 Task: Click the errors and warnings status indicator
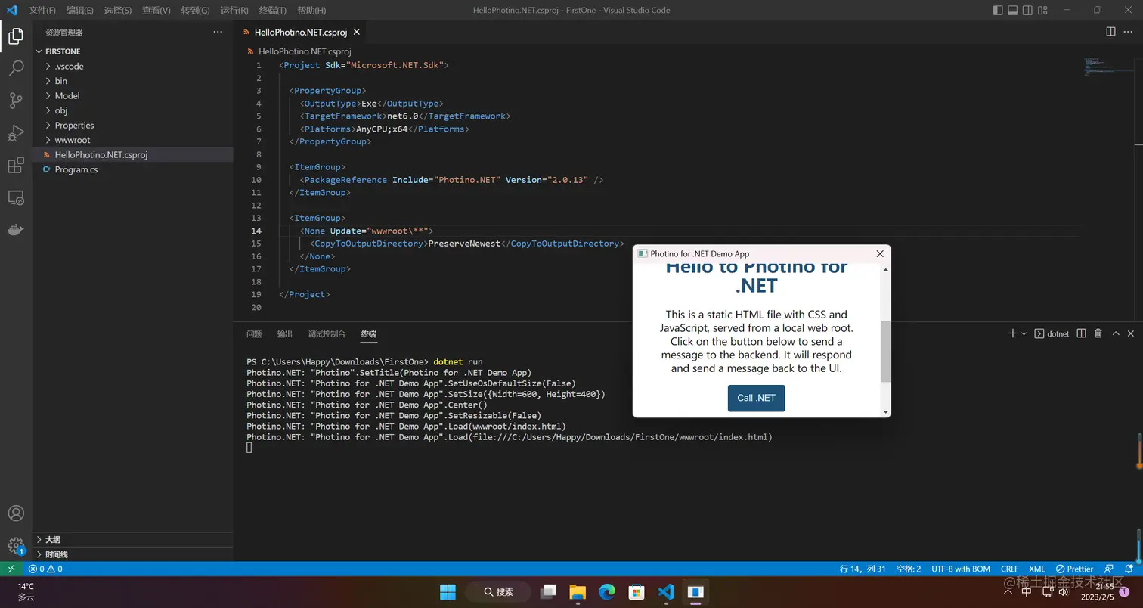pos(45,569)
